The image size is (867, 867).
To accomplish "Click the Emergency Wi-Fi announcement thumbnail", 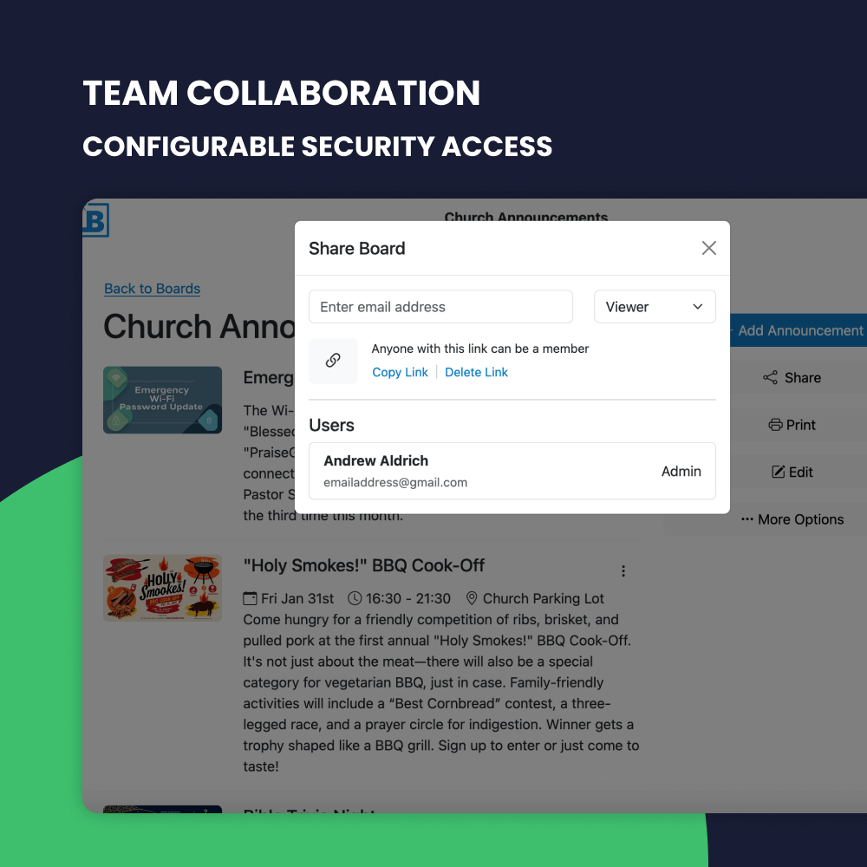I will 162,400.
